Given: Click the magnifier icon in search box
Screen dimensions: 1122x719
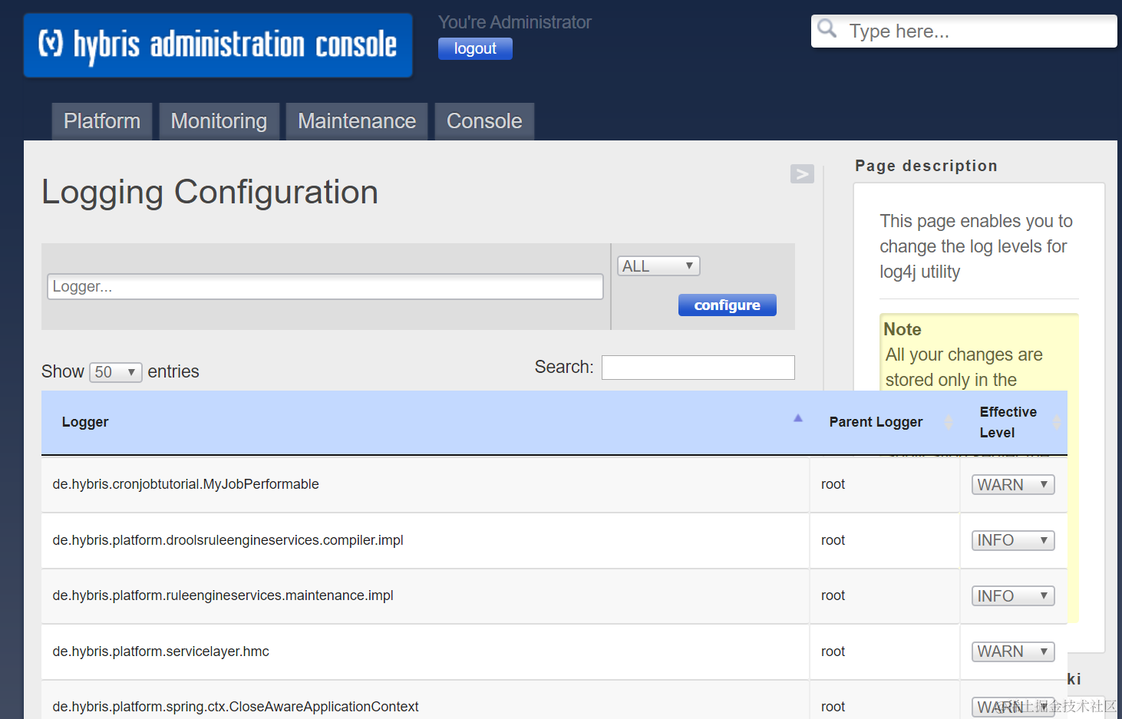Looking at the screenshot, I should click(x=827, y=29).
